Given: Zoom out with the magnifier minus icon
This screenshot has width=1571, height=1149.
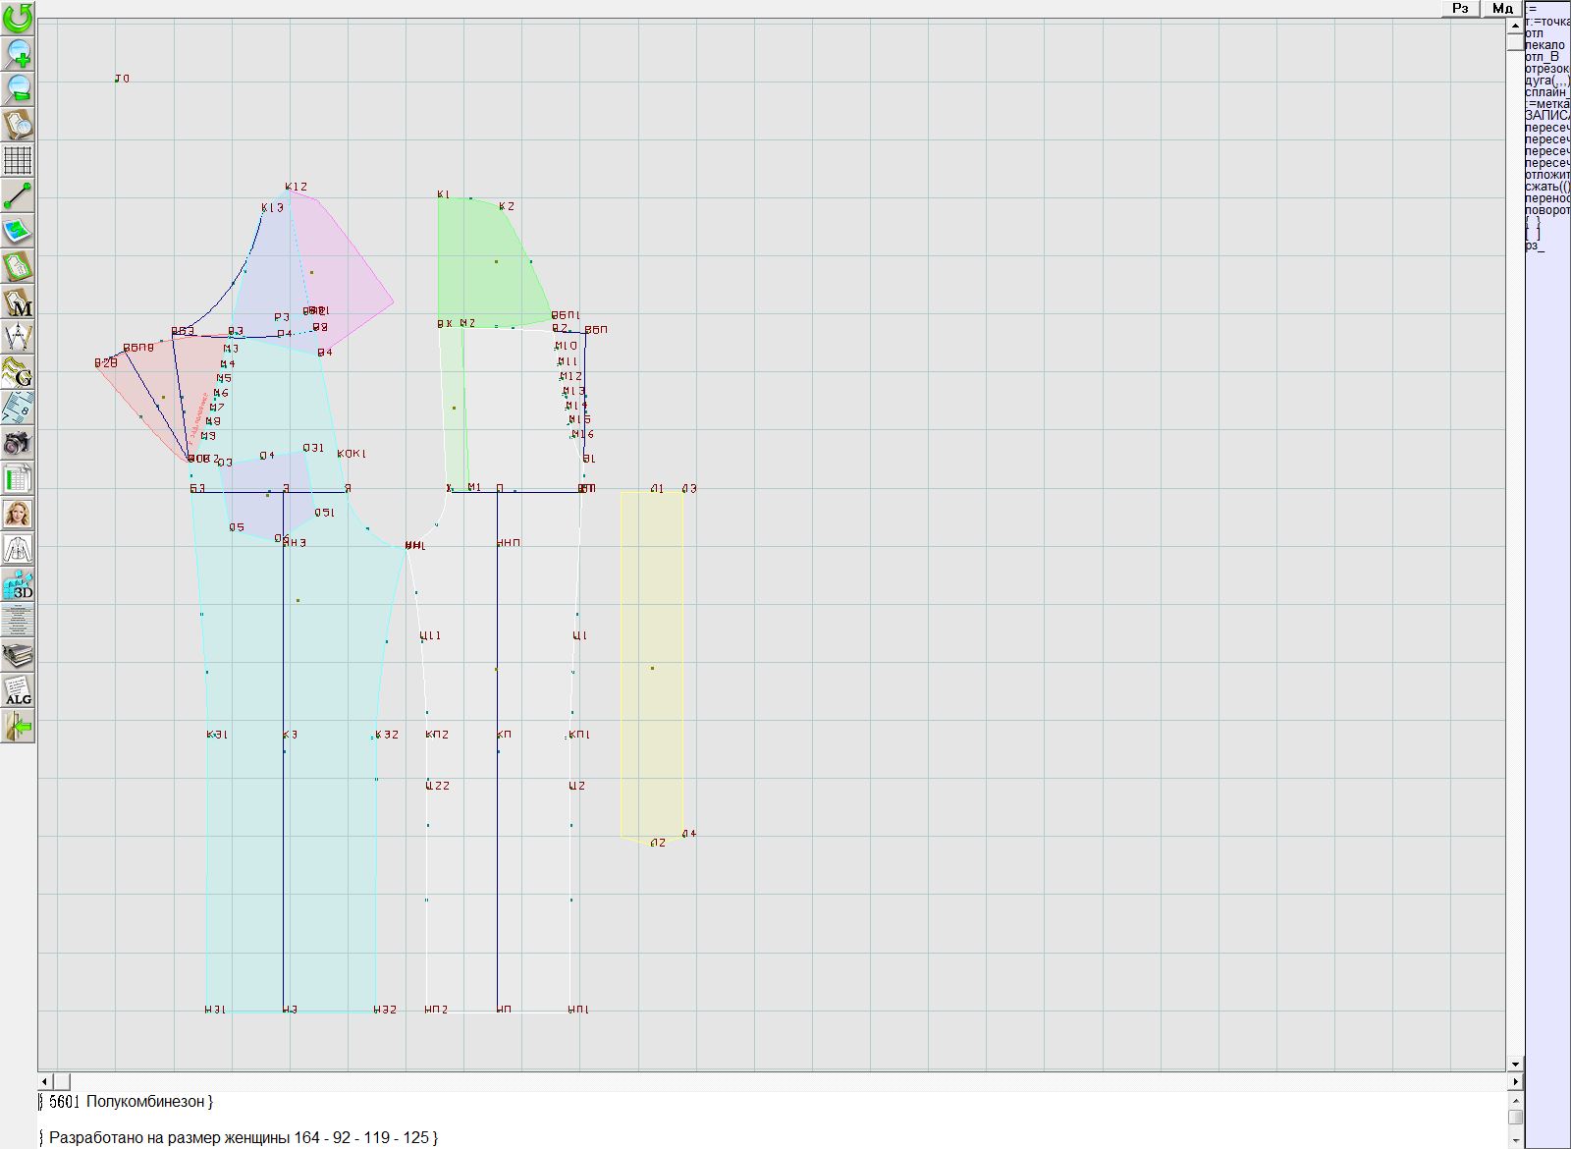Looking at the screenshot, I should pos(18,88).
